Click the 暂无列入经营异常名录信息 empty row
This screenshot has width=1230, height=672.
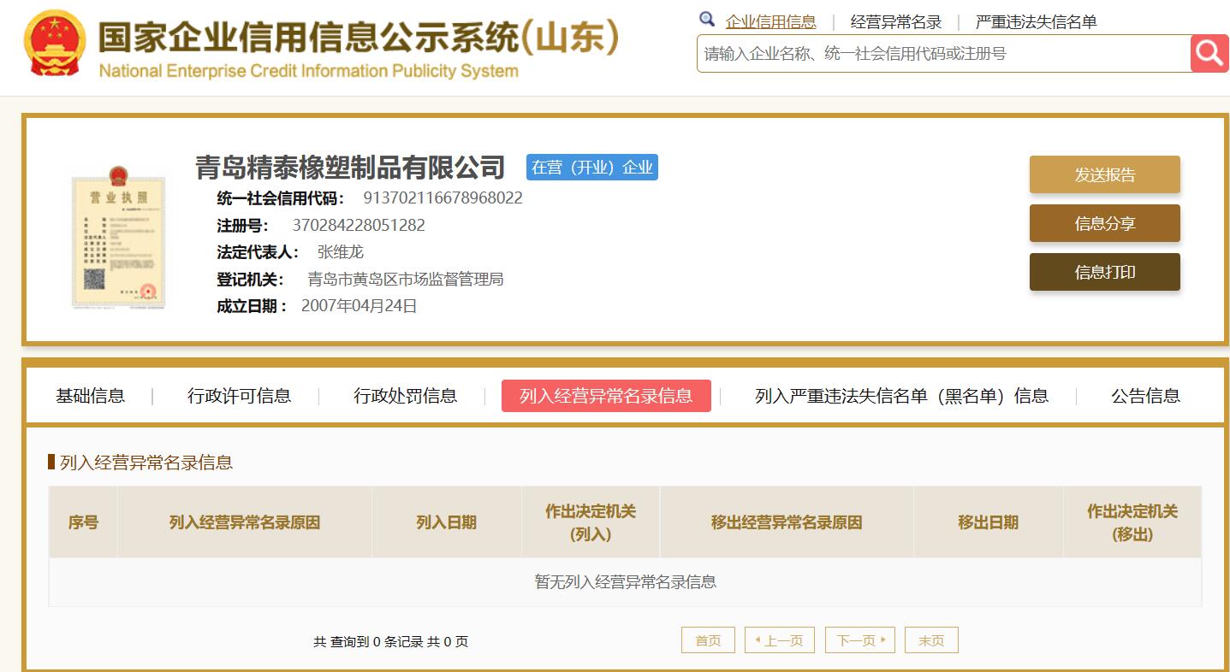coord(625,582)
